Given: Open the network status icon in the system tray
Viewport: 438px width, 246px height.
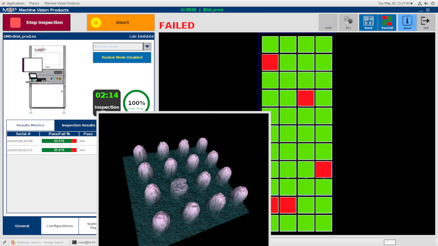Looking at the screenshot, I should [419, 3].
